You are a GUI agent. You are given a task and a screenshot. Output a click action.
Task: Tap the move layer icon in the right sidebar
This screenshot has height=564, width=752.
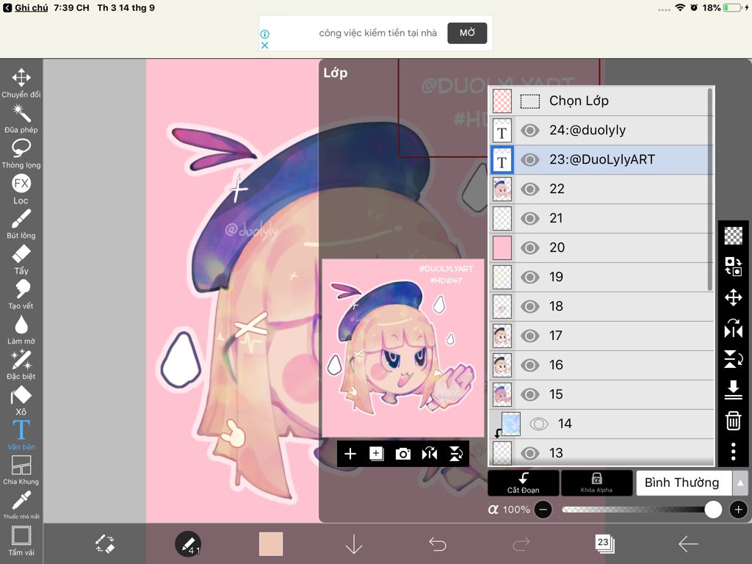pos(734,297)
